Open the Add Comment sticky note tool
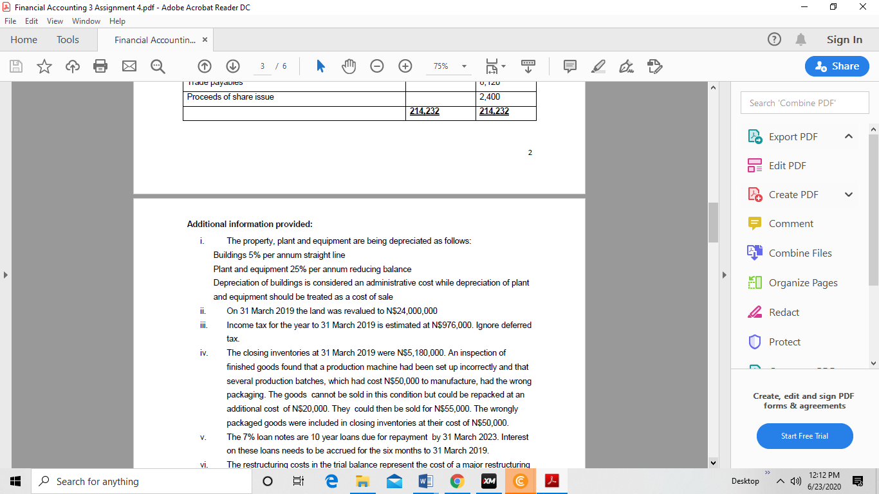This screenshot has width=879, height=494. click(569, 66)
